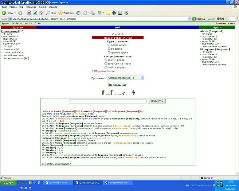Screen dimensions: 239x191
Task: Go to Home page icon
Action: tap(41, 13)
